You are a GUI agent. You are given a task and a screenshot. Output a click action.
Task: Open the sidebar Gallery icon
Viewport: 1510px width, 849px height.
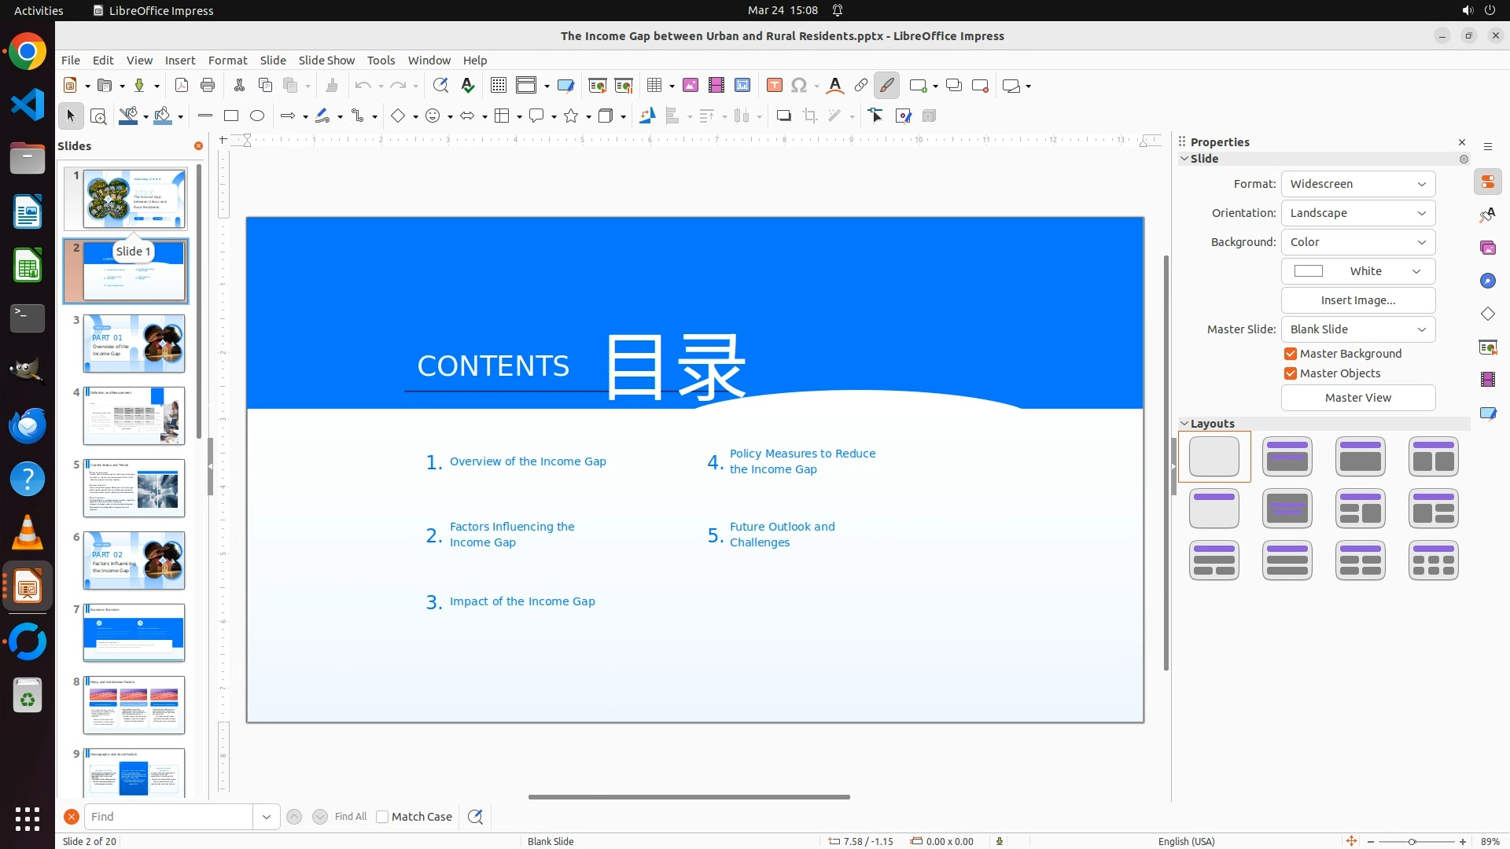[x=1487, y=248]
